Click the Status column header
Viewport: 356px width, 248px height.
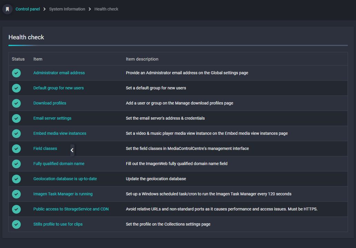[18, 59]
